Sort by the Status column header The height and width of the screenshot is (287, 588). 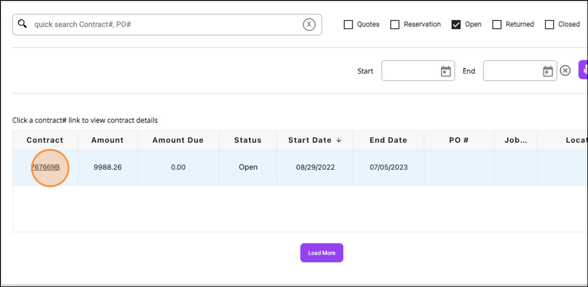[x=248, y=140]
